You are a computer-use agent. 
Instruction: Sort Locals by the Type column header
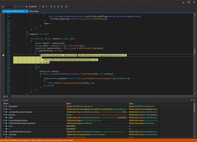pos(144,103)
